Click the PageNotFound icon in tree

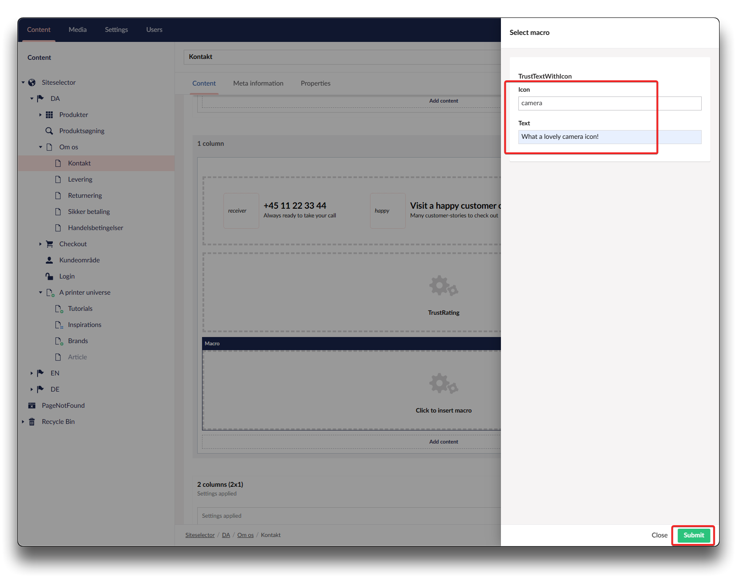click(x=32, y=406)
